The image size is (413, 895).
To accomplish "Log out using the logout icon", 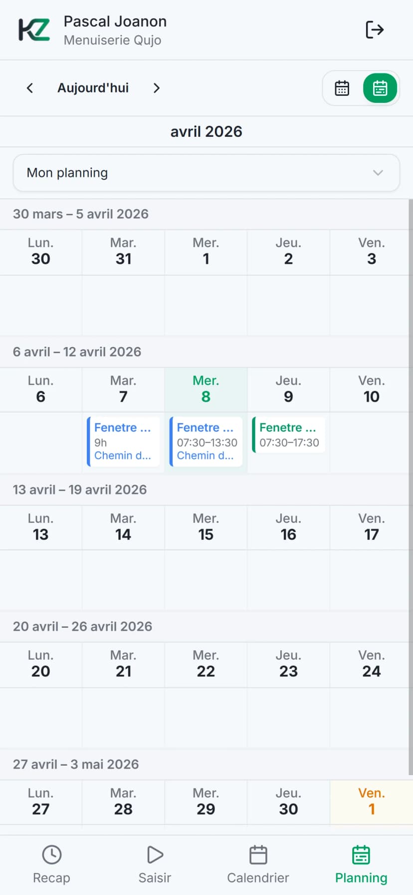I will point(375,30).
